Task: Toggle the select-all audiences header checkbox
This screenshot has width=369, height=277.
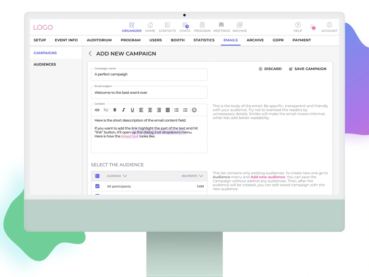Action: pyautogui.click(x=97, y=176)
